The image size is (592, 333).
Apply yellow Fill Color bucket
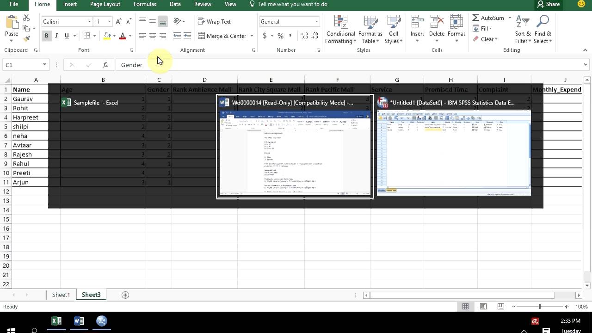[107, 36]
